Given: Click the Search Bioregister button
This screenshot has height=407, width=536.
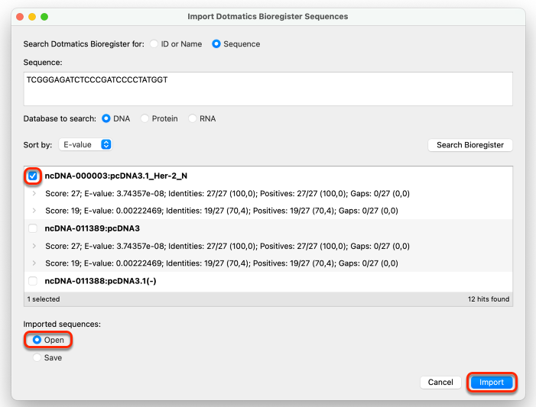Looking at the screenshot, I should tap(470, 145).
